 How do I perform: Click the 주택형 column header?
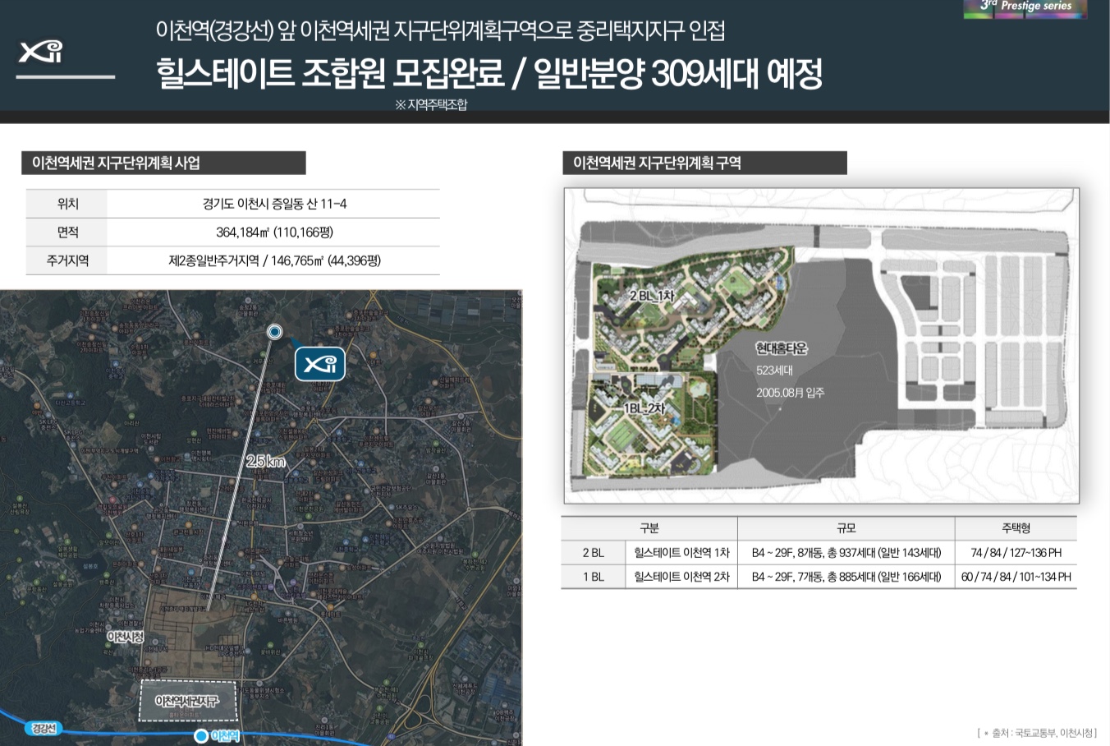point(1016,528)
